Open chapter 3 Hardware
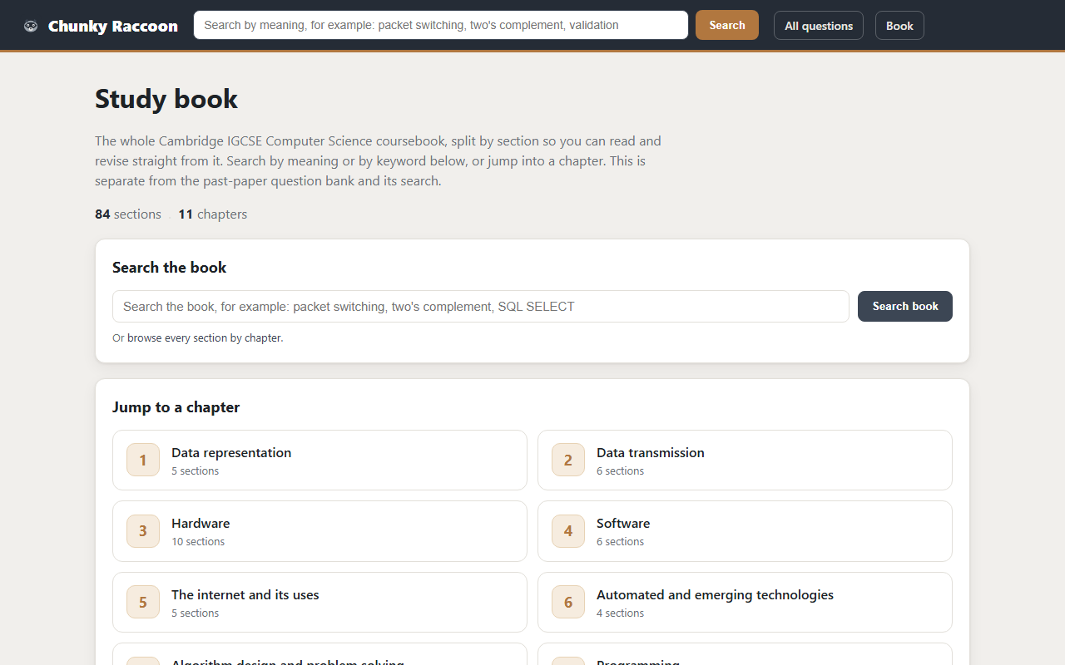 tap(319, 531)
